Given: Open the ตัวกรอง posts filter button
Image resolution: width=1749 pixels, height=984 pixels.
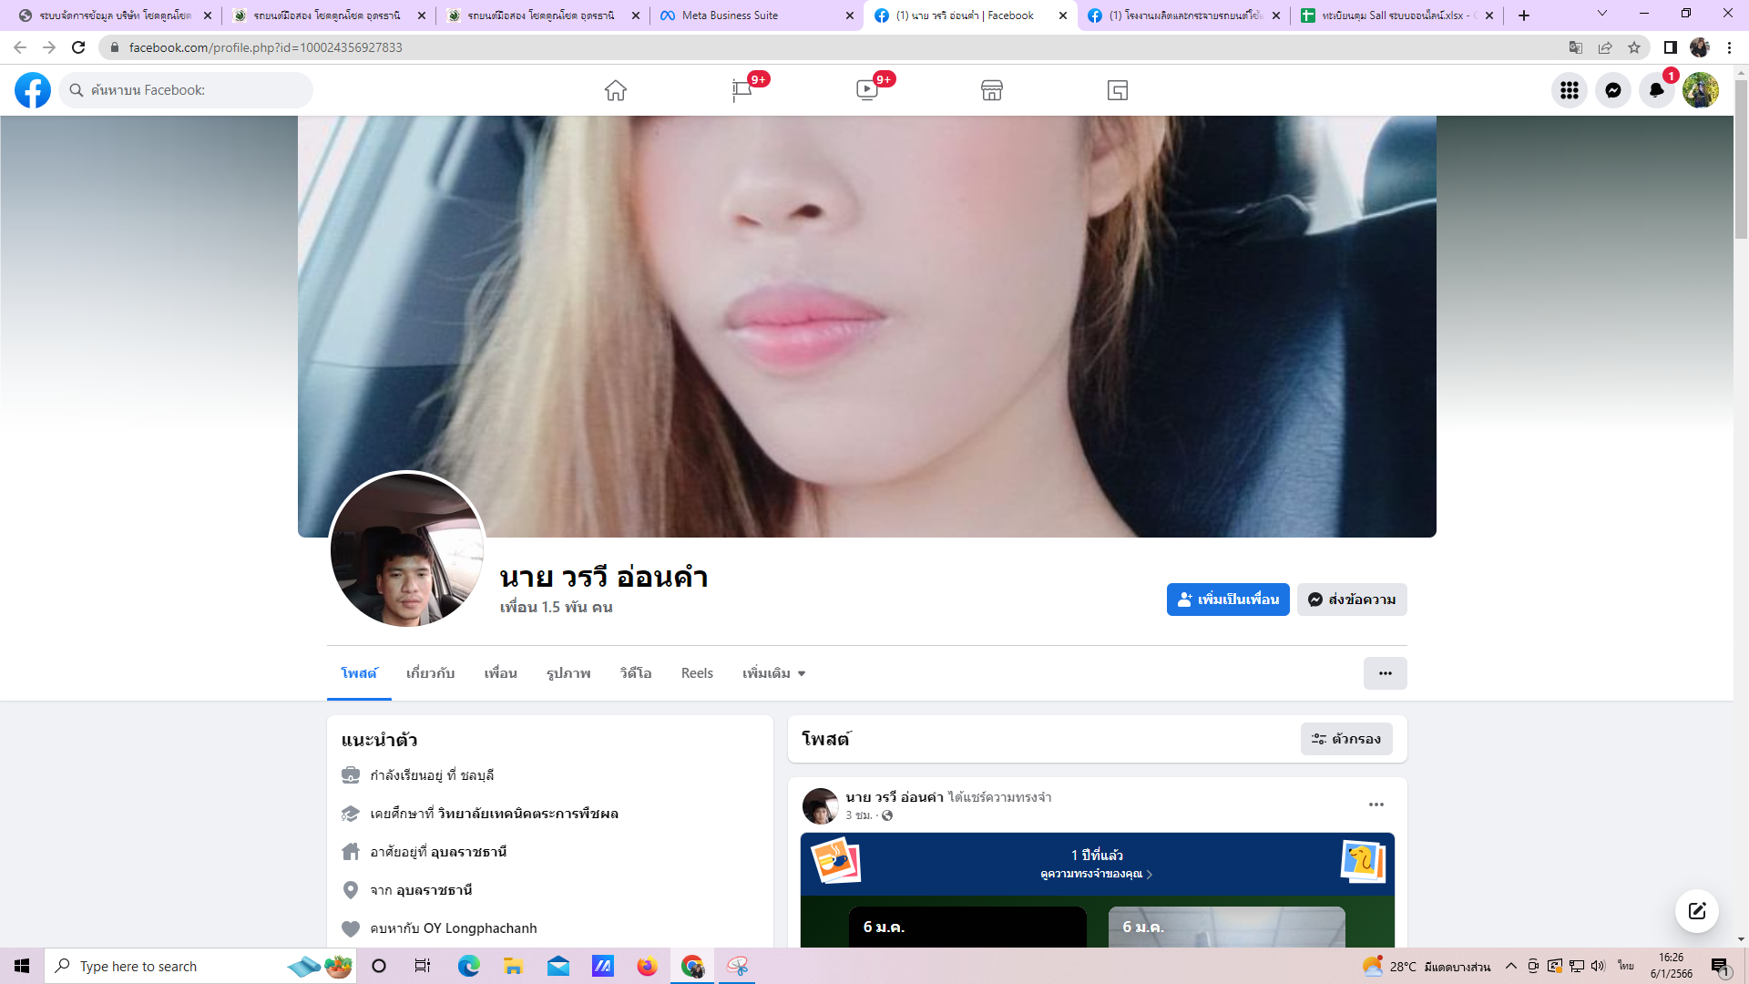Looking at the screenshot, I should coord(1345,739).
